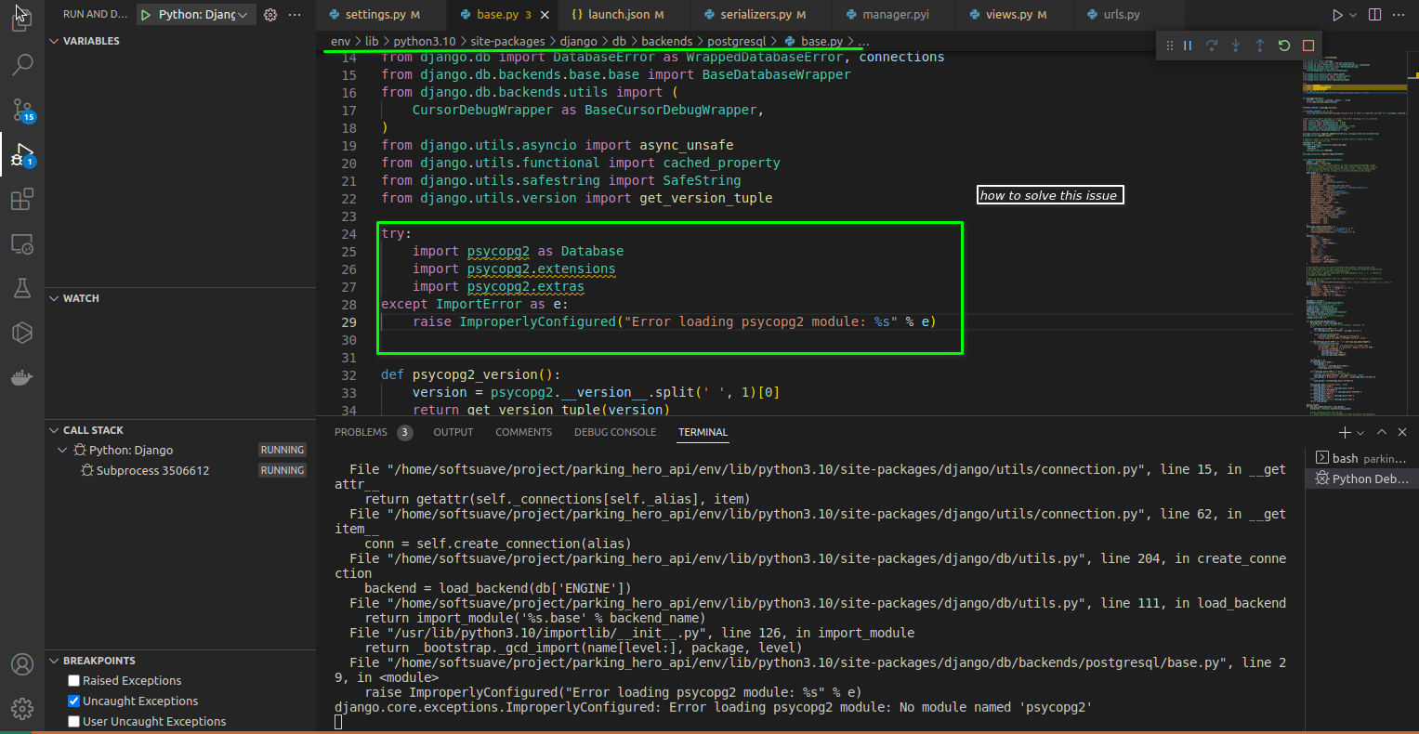Switch to the settings.py tab
The image size is (1419, 734).
pyautogui.click(x=374, y=15)
